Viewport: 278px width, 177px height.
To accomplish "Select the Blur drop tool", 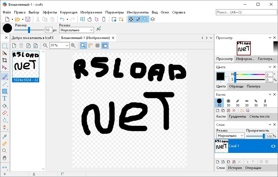I will [5, 120].
